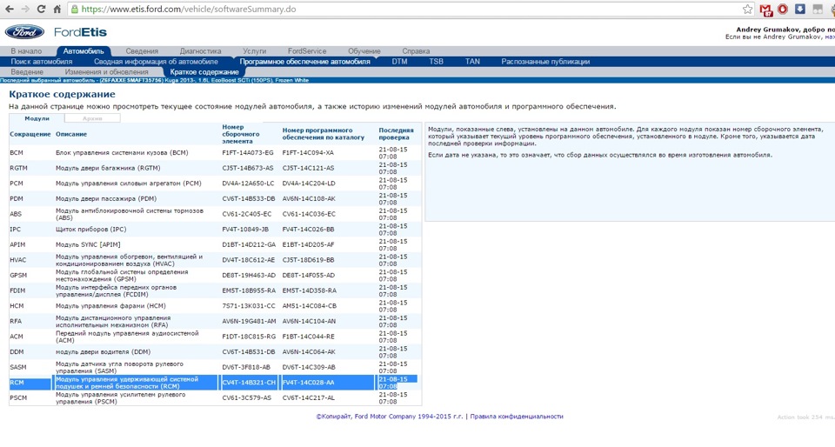Viewport: 835px width, 447px height.
Task: Click PCM part number DV4A-12A650-LC
Action: tap(248, 183)
